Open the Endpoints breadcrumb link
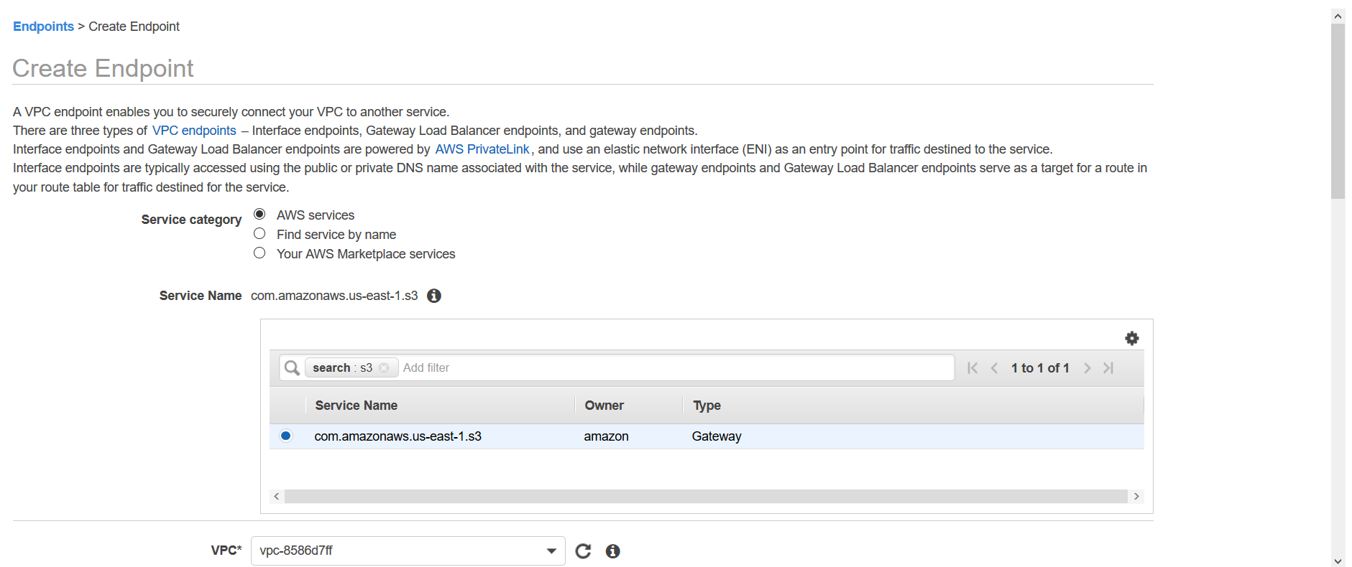This screenshot has height=567, width=1352. (x=43, y=27)
